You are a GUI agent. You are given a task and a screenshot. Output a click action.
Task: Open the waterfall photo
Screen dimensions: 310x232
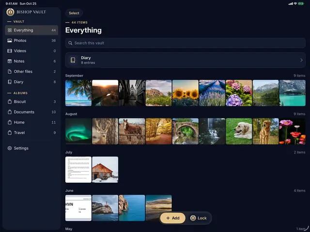(212, 131)
